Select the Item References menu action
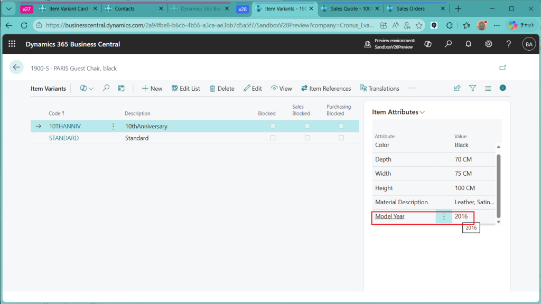The image size is (541, 304). tap(326, 88)
